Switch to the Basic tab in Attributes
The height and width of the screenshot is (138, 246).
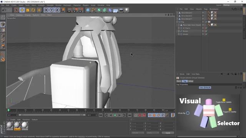[x=179, y=81]
